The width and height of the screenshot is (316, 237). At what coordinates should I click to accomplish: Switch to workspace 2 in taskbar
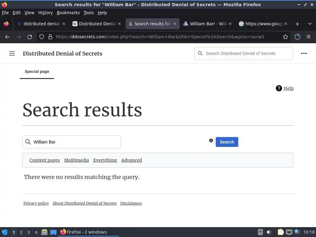pos(21,232)
